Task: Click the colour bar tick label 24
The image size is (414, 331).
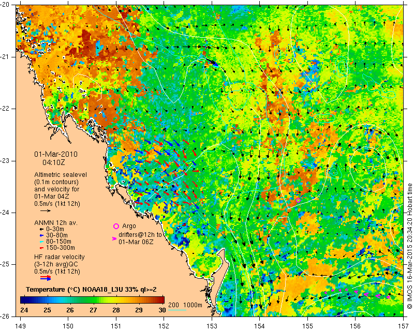Action: pyautogui.click(x=24, y=310)
